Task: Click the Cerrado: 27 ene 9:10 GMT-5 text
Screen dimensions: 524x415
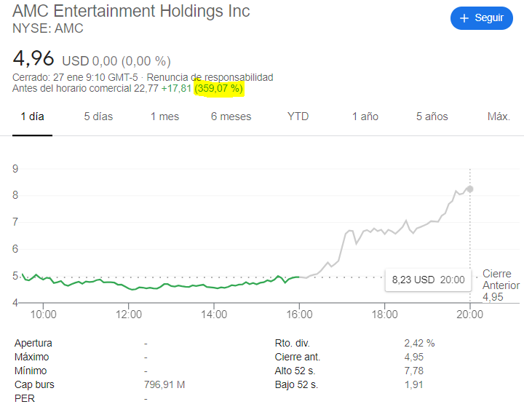Action: [75, 77]
